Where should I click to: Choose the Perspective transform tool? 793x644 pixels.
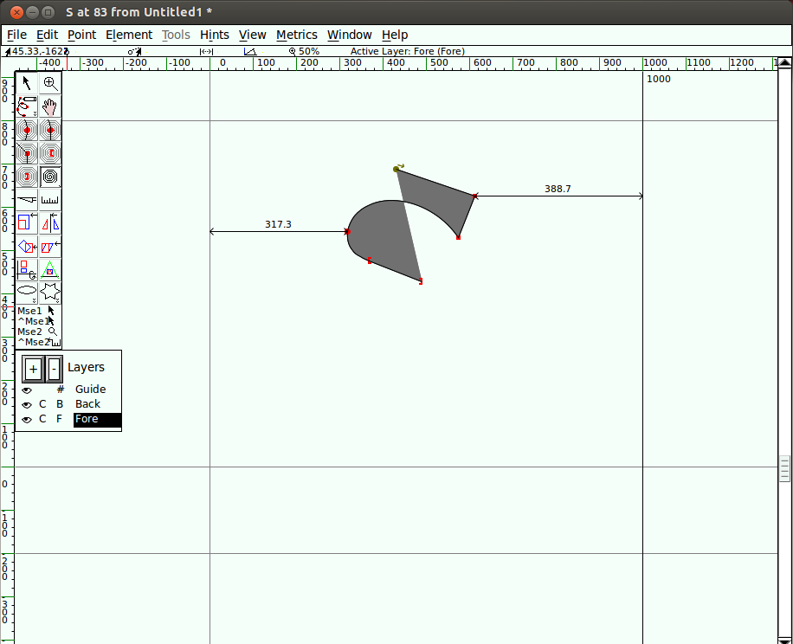point(50,270)
